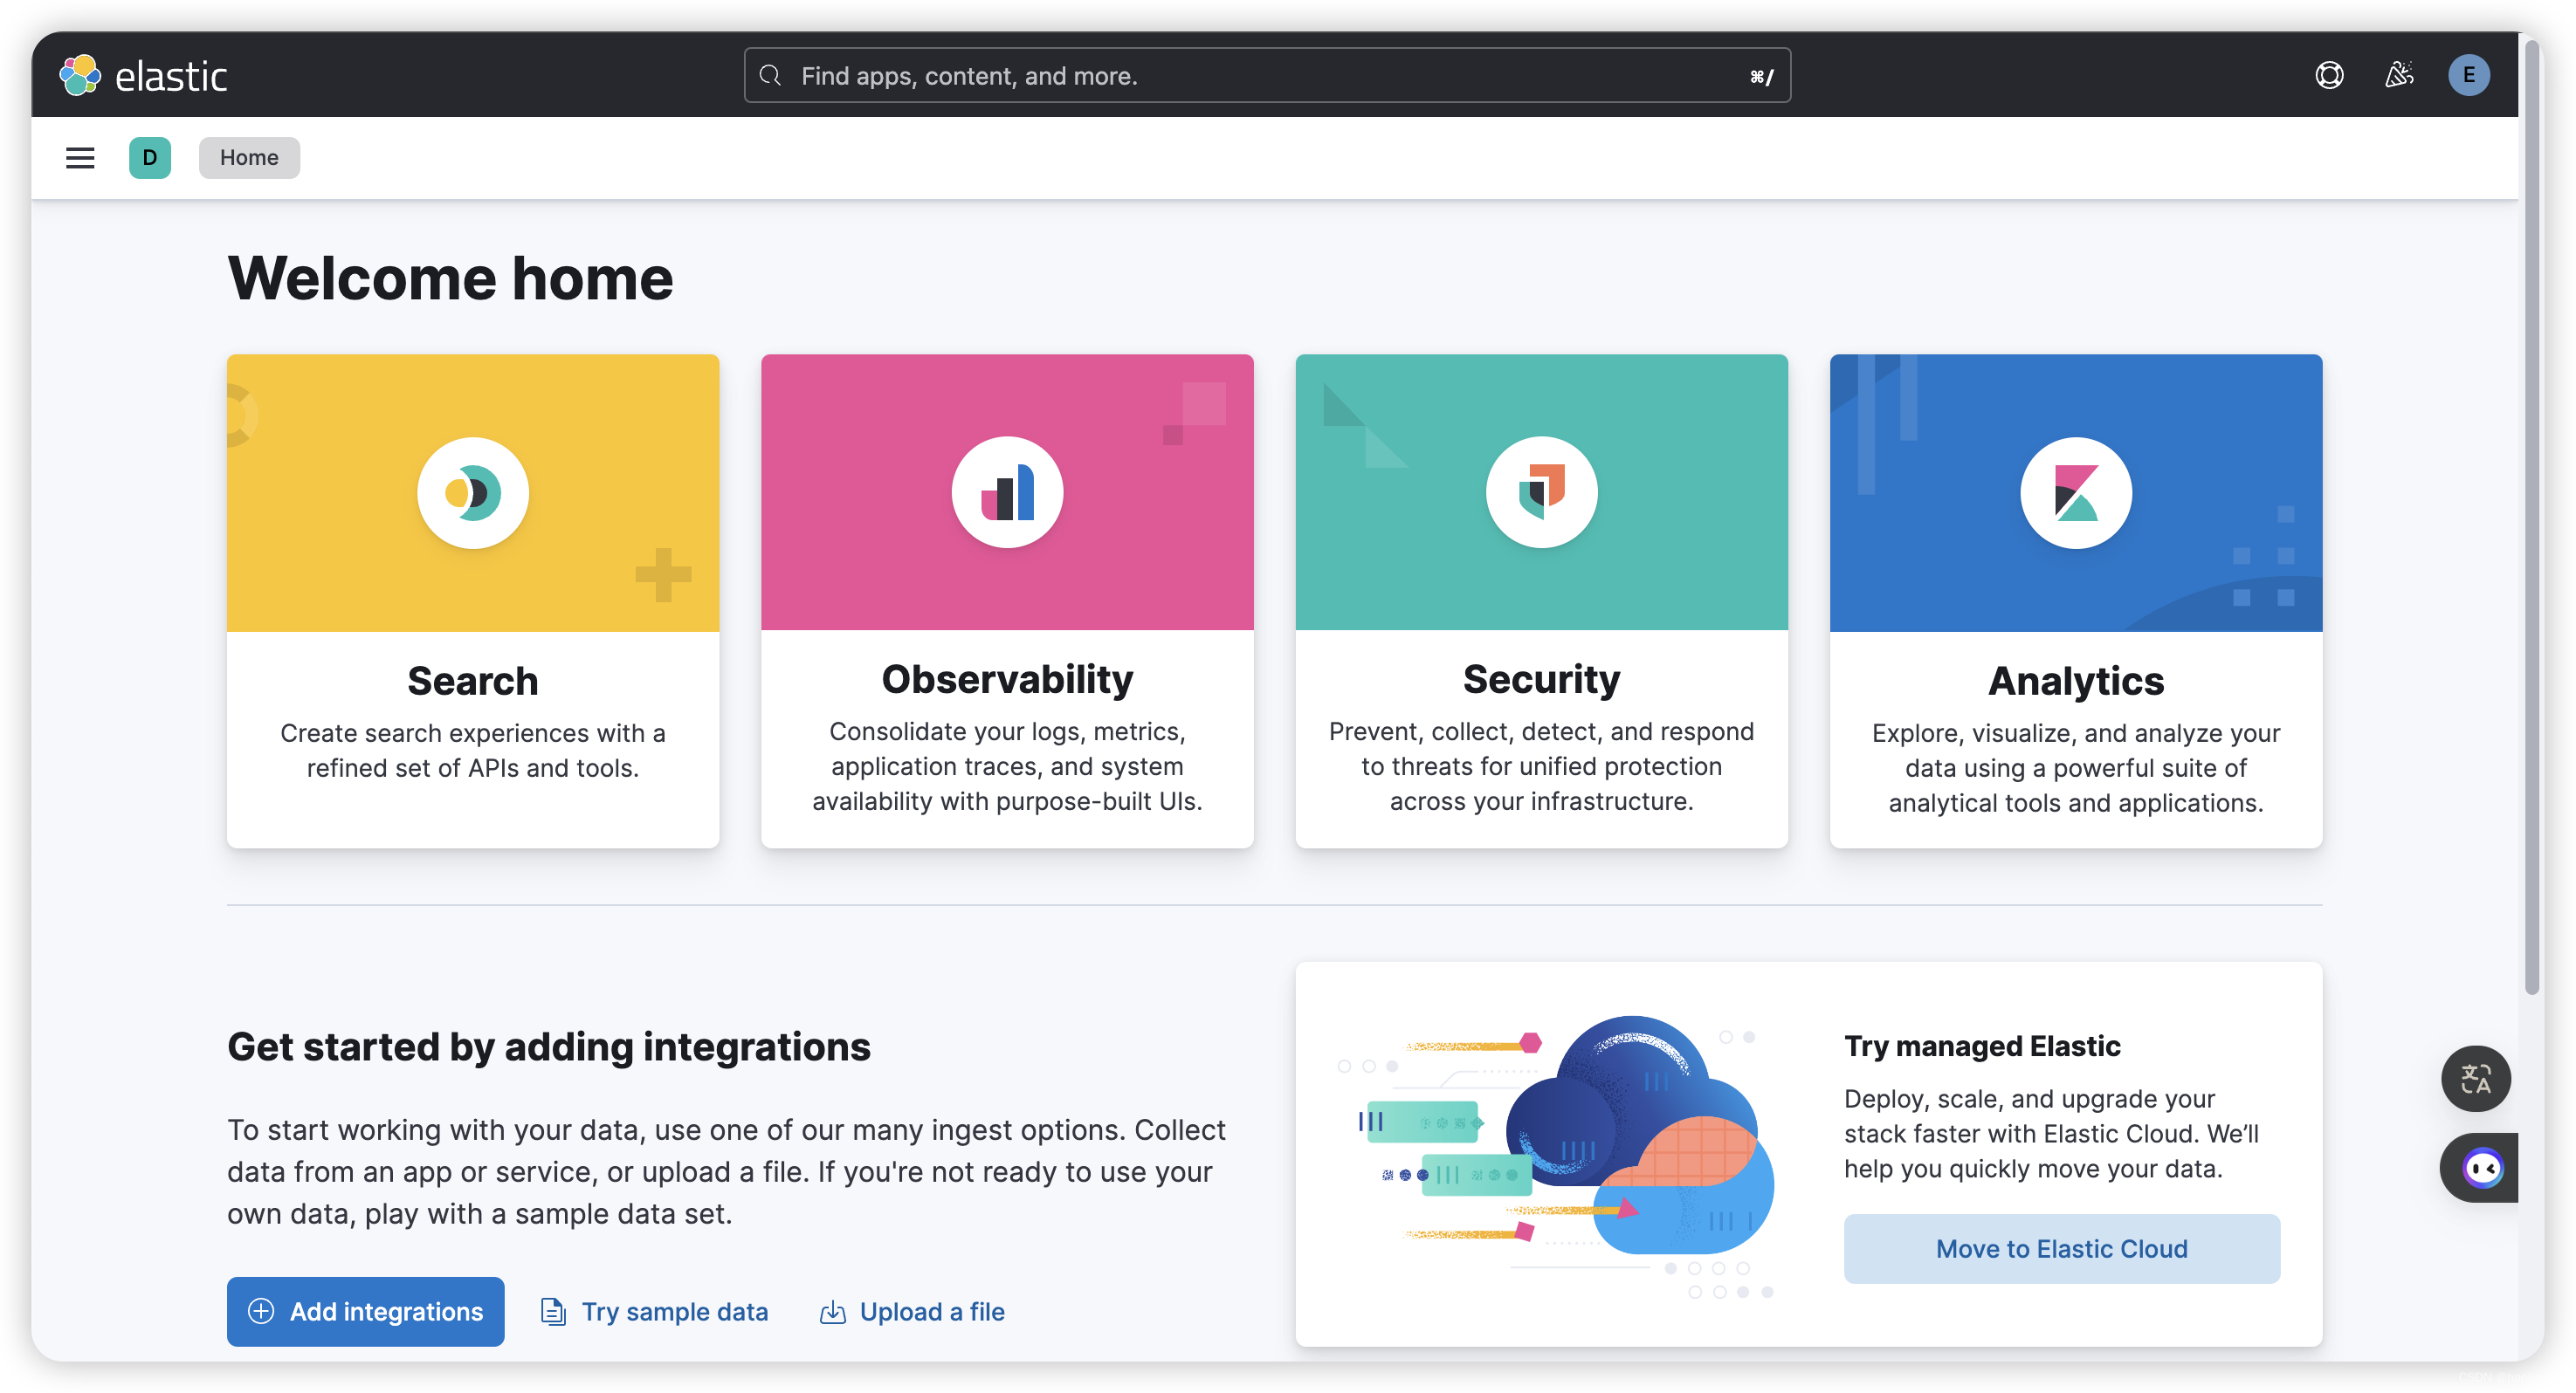
Task: Click the user avatar icon top-right
Action: 2468,74
